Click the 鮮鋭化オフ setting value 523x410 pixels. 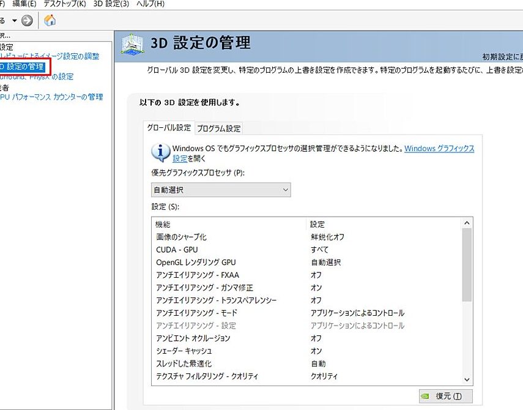[x=327, y=237]
